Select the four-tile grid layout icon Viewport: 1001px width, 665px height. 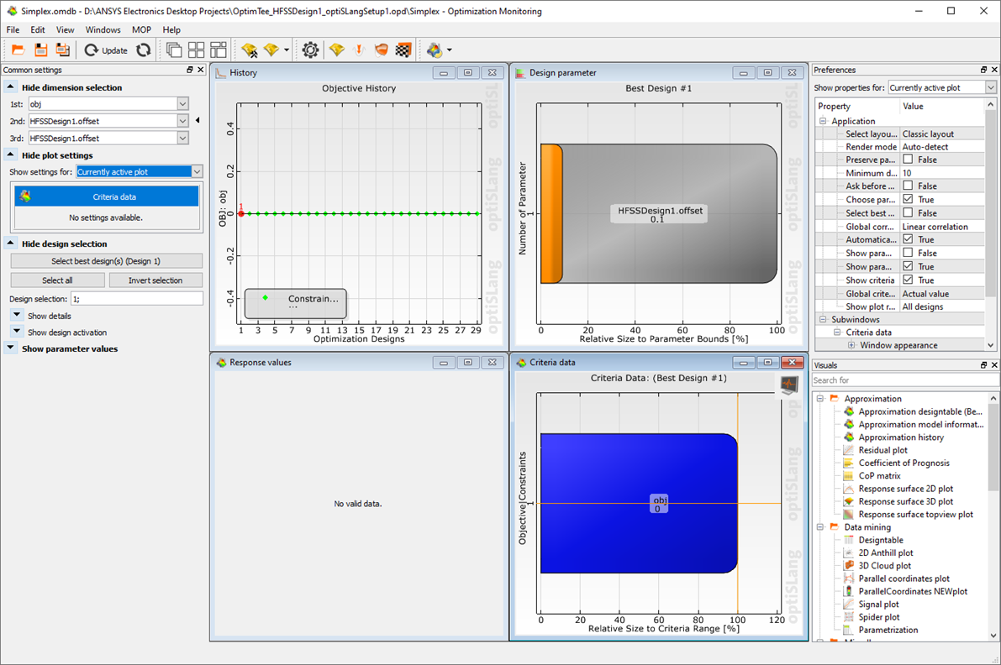point(196,50)
